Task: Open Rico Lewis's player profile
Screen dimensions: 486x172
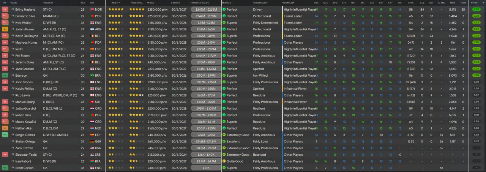Action: click(x=23, y=95)
